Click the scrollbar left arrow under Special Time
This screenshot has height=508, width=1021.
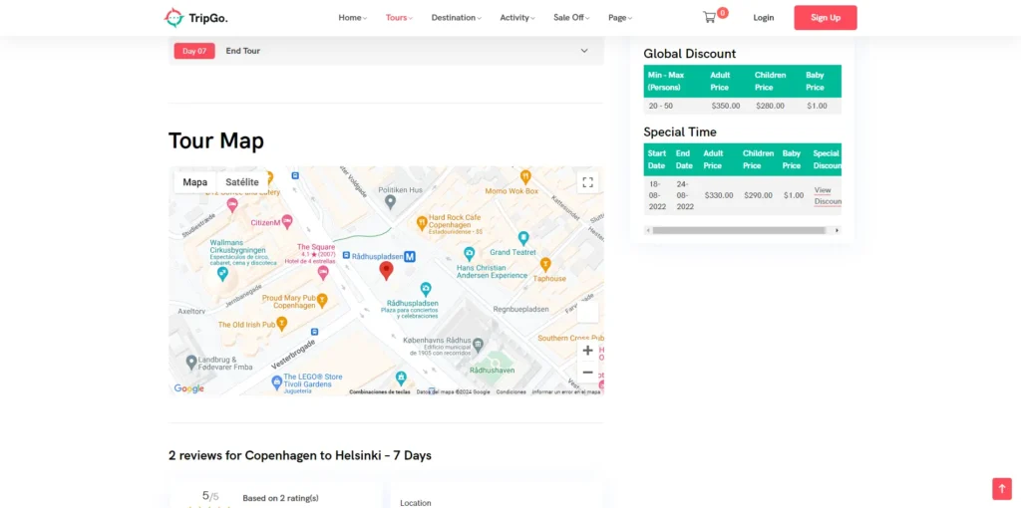(648, 230)
